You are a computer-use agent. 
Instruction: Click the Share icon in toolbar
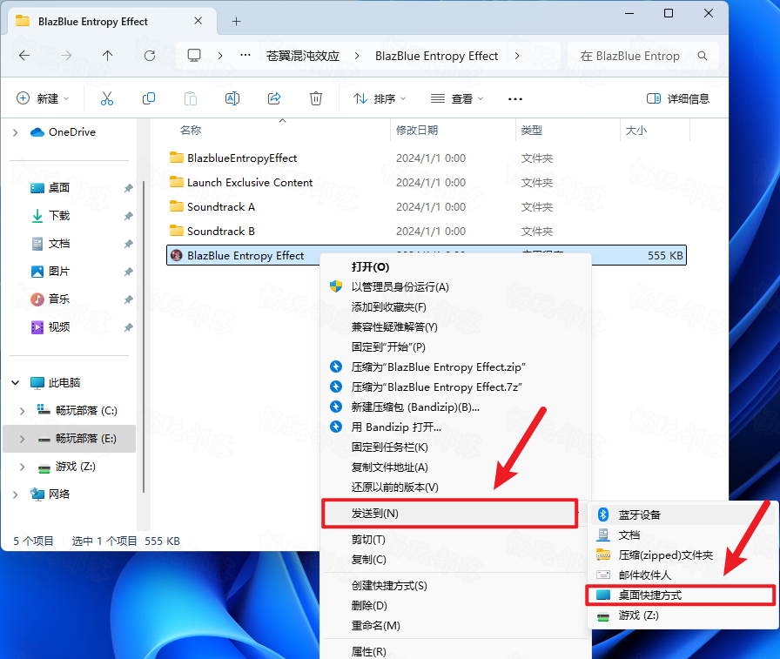pos(274,98)
